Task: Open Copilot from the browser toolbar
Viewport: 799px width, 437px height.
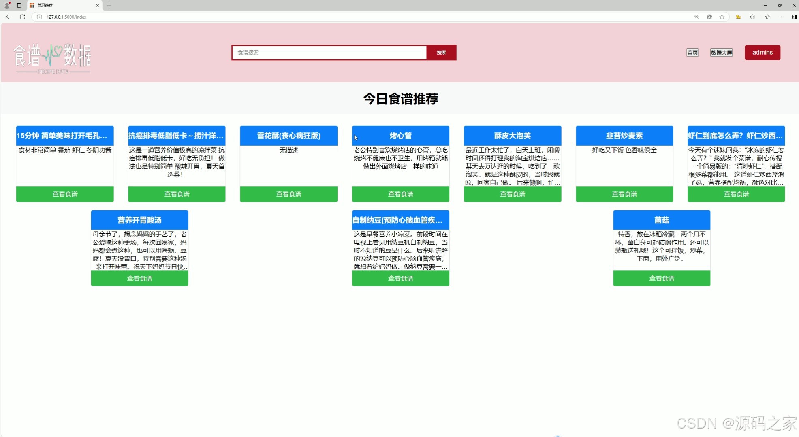Action: [x=709, y=17]
